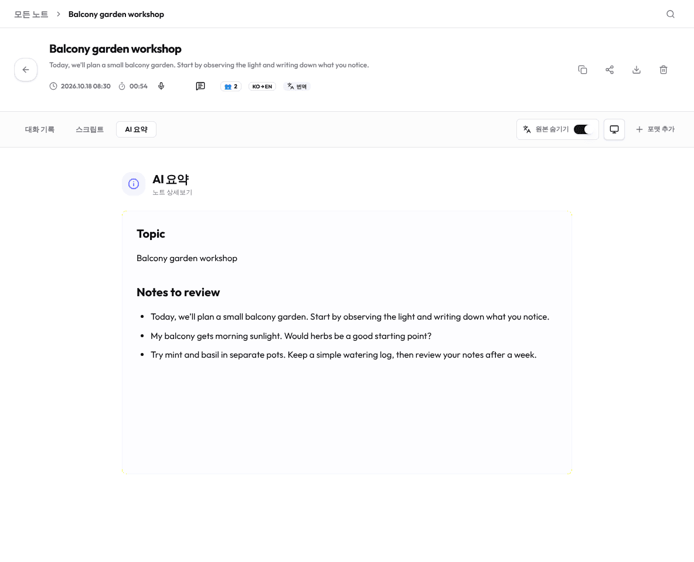
Task: Click the stopwatch duration icon
Action: pos(122,86)
